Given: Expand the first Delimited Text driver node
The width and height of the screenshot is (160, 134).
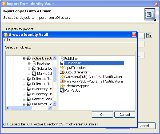Looking at the screenshot, I should coord(24,79).
